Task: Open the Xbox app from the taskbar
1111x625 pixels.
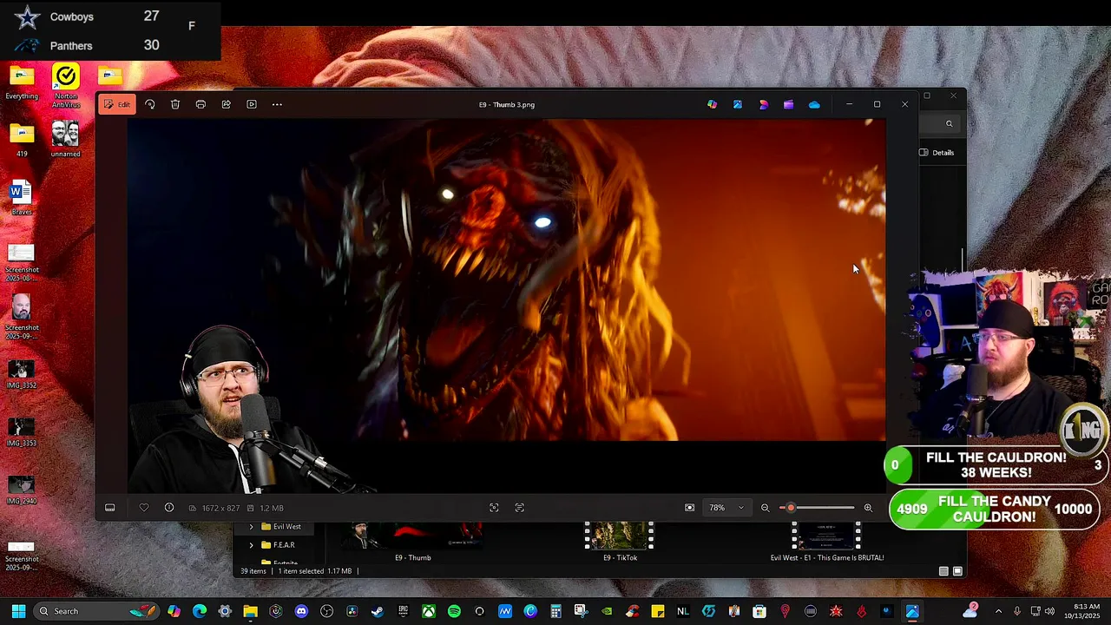Action: click(429, 611)
